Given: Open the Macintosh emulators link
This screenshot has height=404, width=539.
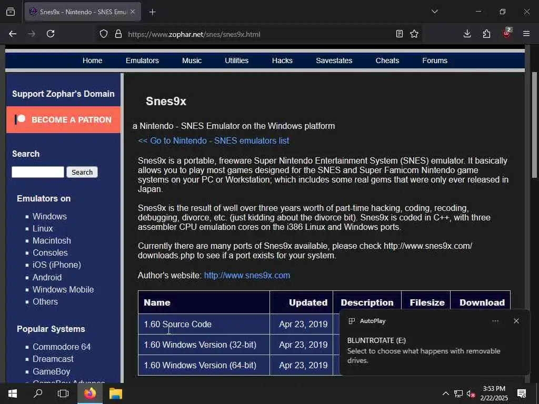Looking at the screenshot, I should [x=52, y=240].
